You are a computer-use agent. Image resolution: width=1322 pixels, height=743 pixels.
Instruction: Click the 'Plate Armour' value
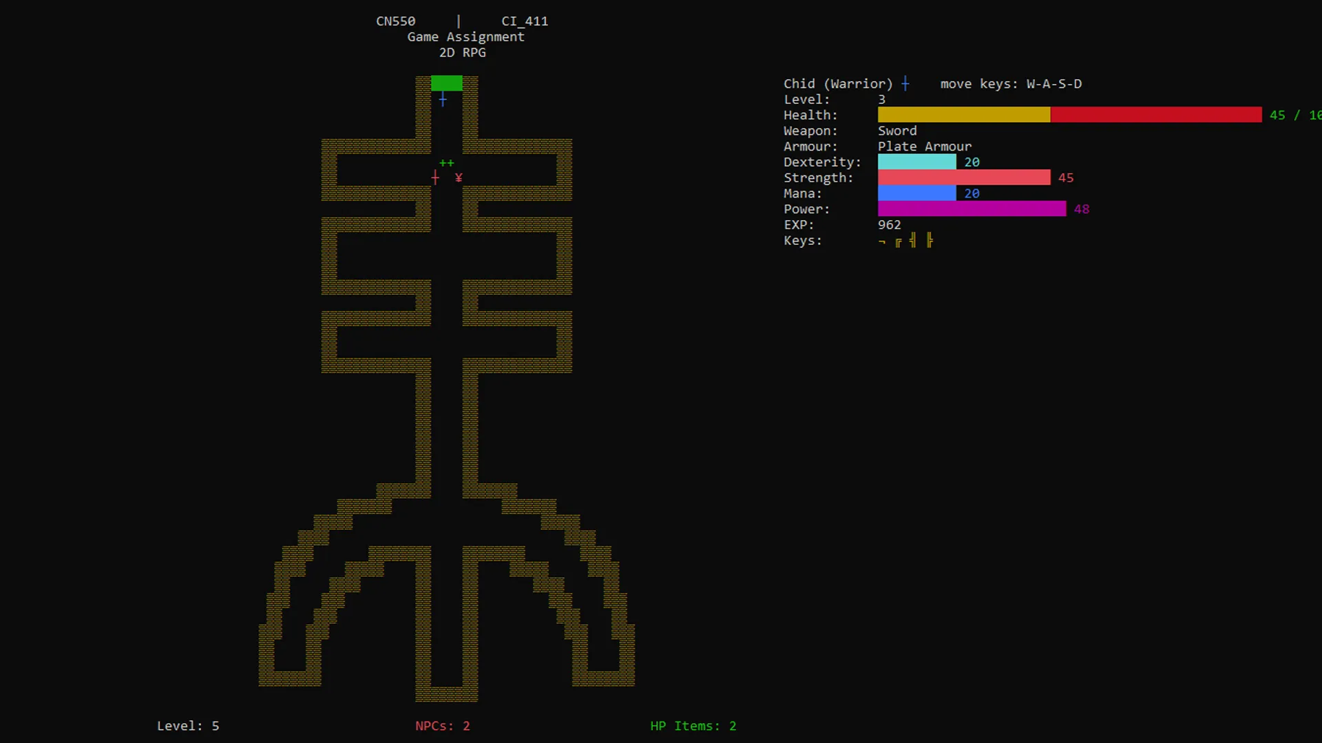point(925,147)
